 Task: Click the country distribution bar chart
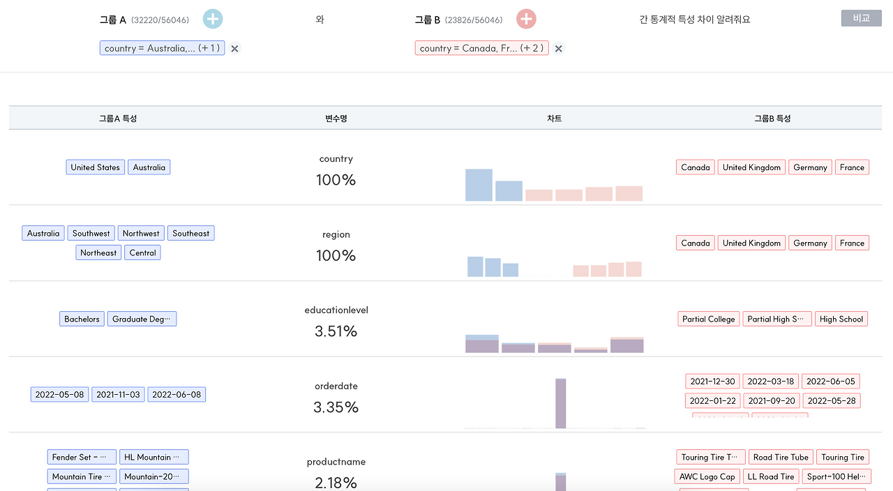tap(554, 185)
